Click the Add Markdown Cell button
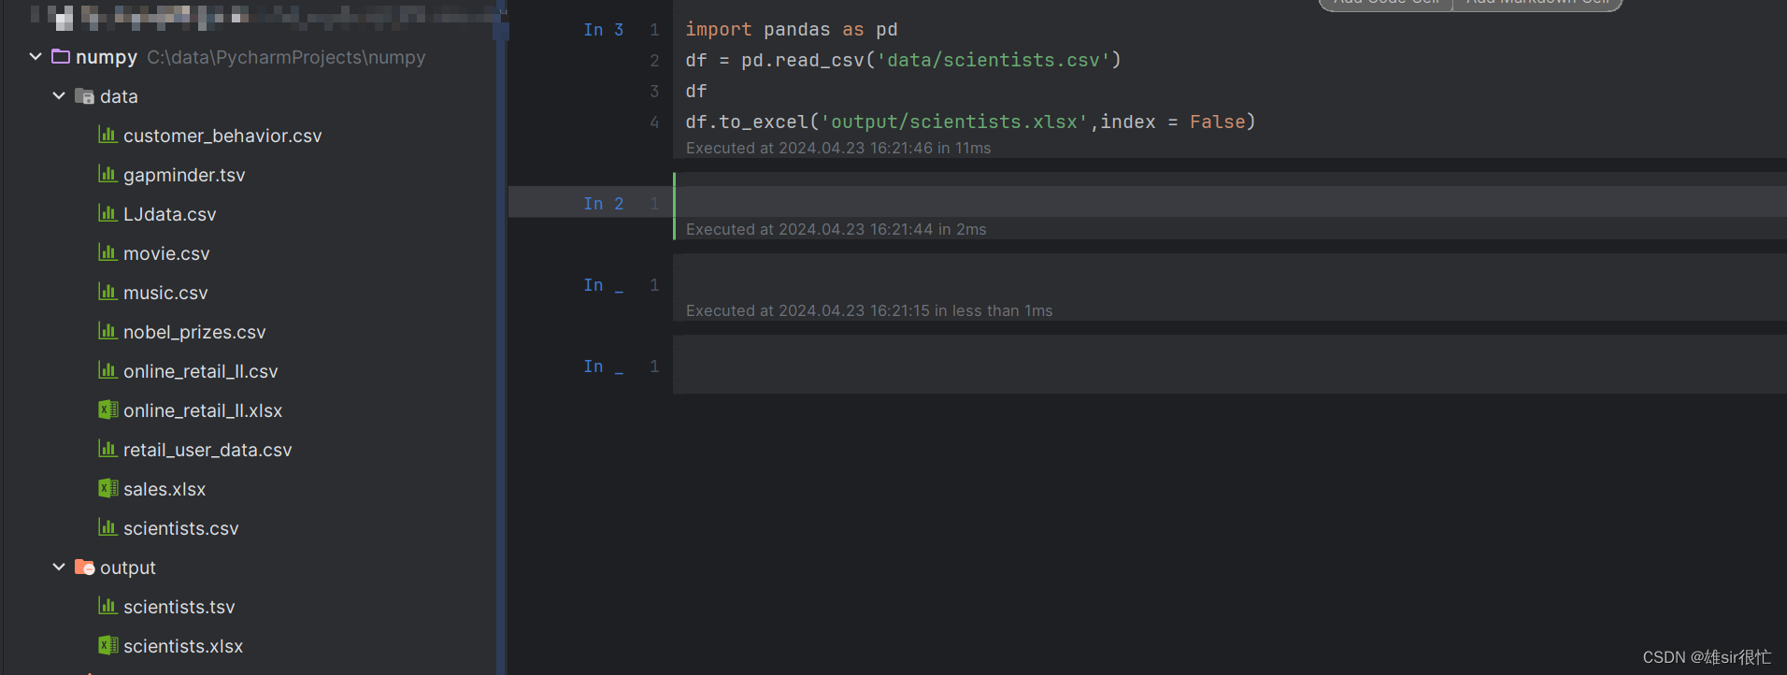 [x=1537, y=4]
